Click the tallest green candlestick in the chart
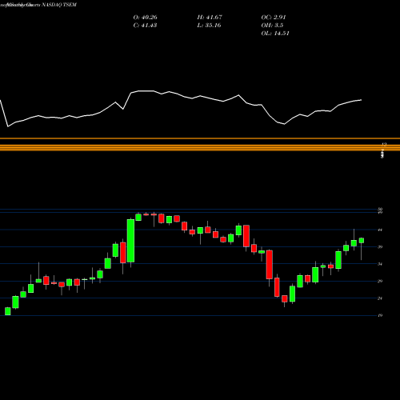400x400 pixels. [130, 241]
